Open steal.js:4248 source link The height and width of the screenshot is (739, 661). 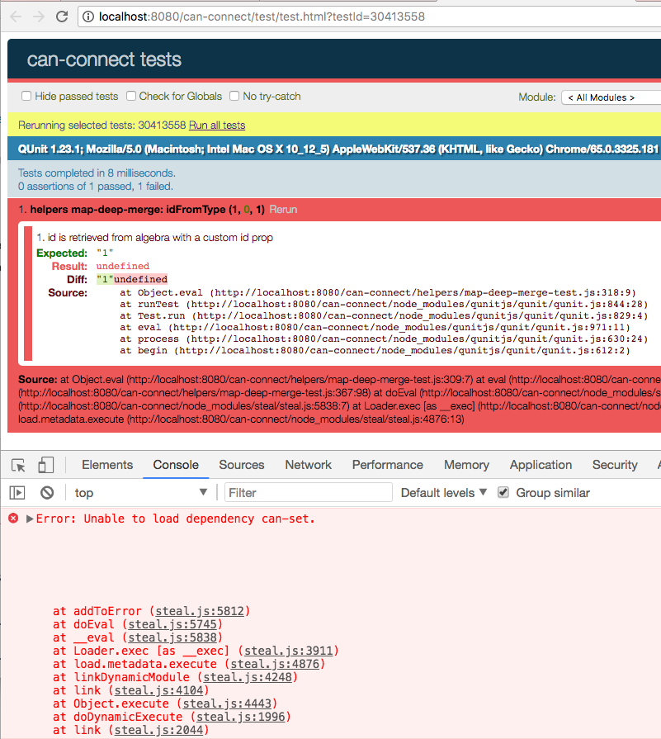coord(248,677)
